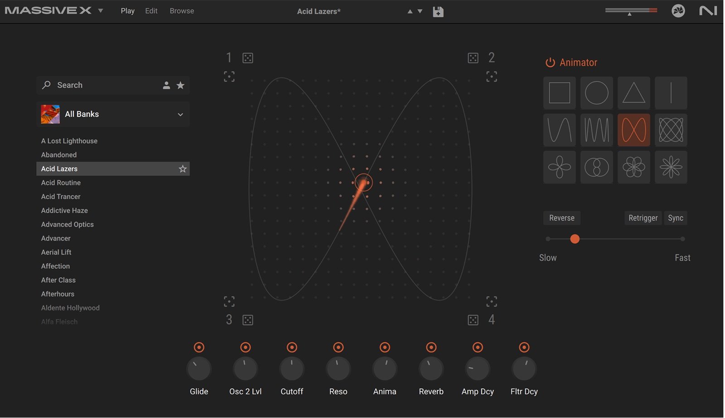Click the capture snapshot icon under corner 1
Viewport: 725px width, 418px height.
coord(229,76)
